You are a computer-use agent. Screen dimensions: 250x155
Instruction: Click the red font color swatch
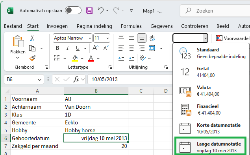click(91, 58)
